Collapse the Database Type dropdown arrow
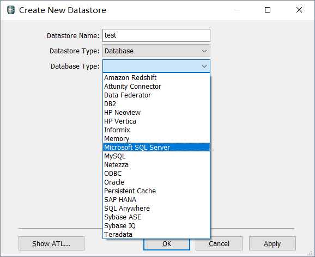Viewport: 315px width, 257px height. [204, 66]
